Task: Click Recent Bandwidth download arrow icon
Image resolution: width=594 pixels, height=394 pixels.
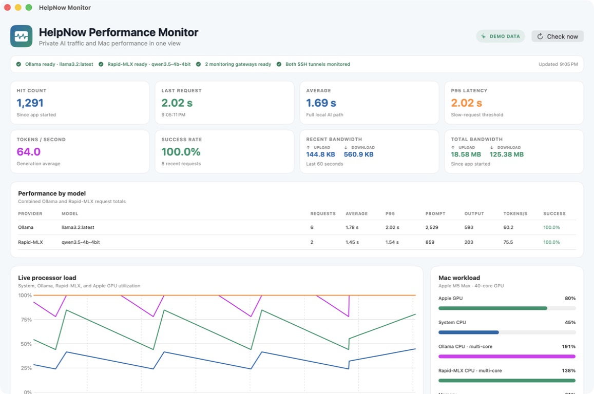Action: pos(346,148)
